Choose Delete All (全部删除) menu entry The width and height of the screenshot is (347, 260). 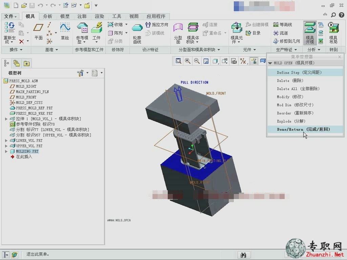305,89
